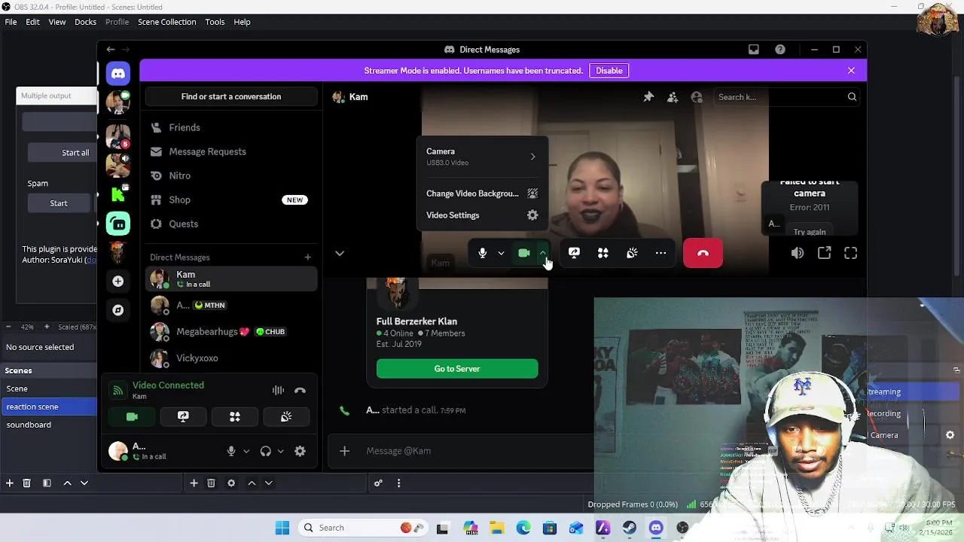Select reaction scene in OBS Scenes list
Screen dimensions: 964x542
(48, 406)
